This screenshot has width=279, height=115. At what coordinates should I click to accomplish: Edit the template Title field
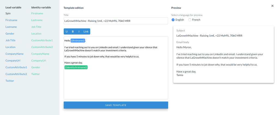[116, 21]
